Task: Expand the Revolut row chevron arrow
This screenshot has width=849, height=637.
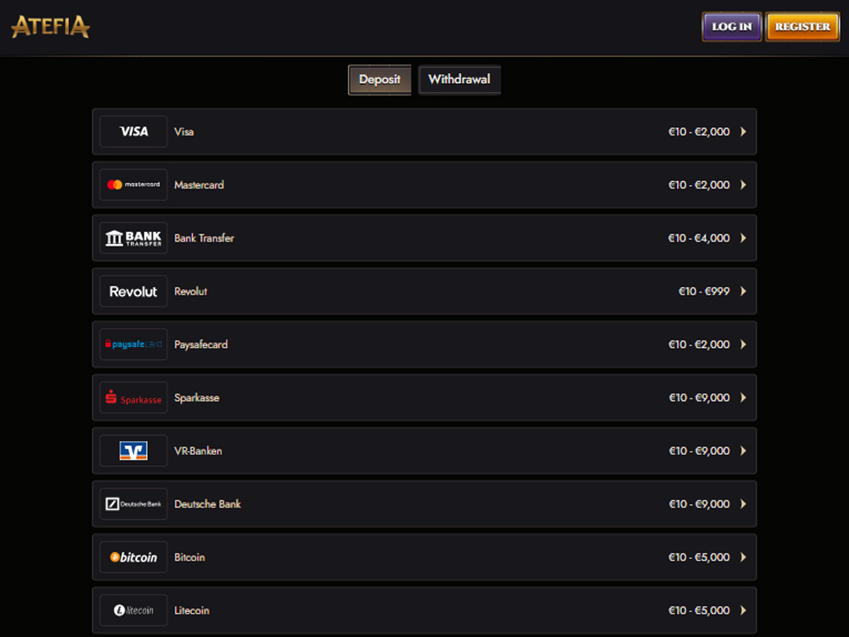Action: click(743, 292)
